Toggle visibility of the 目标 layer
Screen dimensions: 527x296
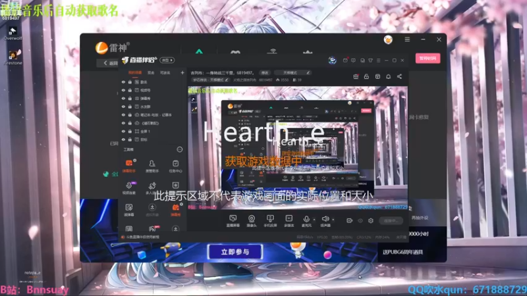(x=123, y=139)
